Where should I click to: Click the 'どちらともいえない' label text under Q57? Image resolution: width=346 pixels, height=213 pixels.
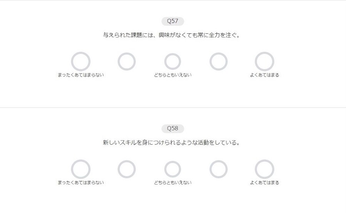point(172,75)
